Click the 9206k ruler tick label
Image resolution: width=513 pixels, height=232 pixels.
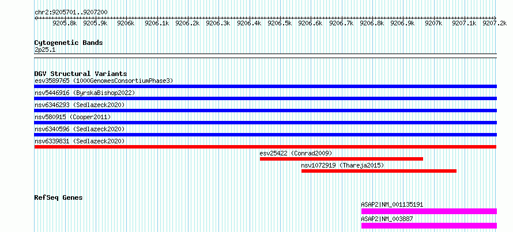[x=126, y=23]
